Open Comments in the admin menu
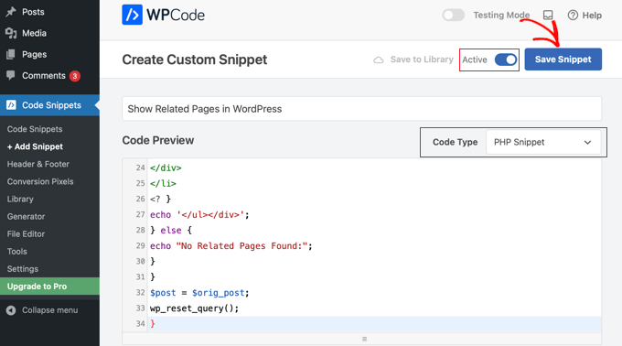The width and height of the screenshot is (622, 346). (44, 75)
